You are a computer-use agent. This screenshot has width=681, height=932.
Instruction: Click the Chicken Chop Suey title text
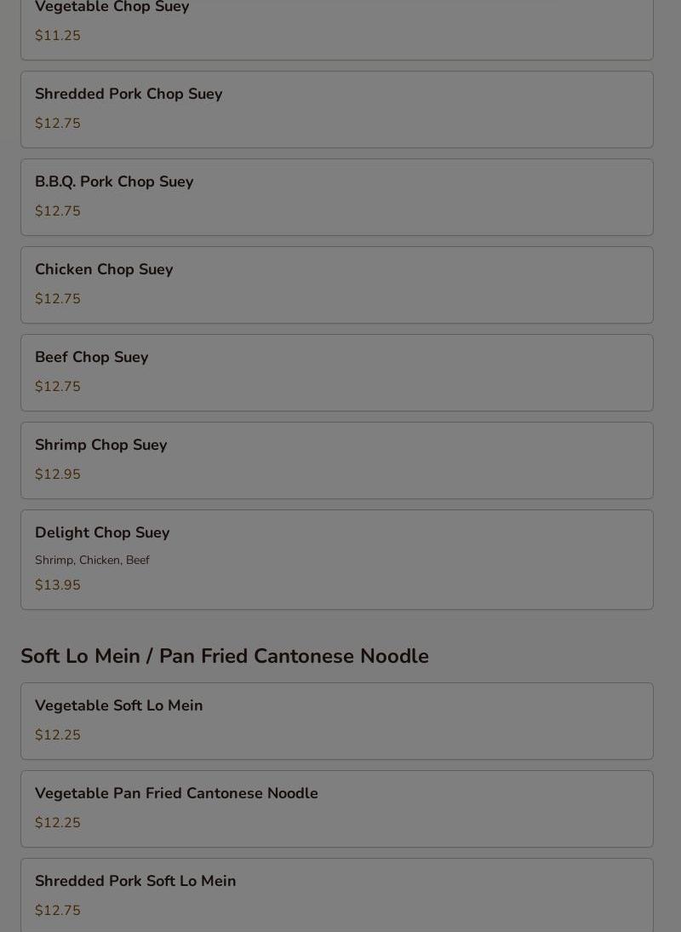pyautogui.click(x=104, y=269)
